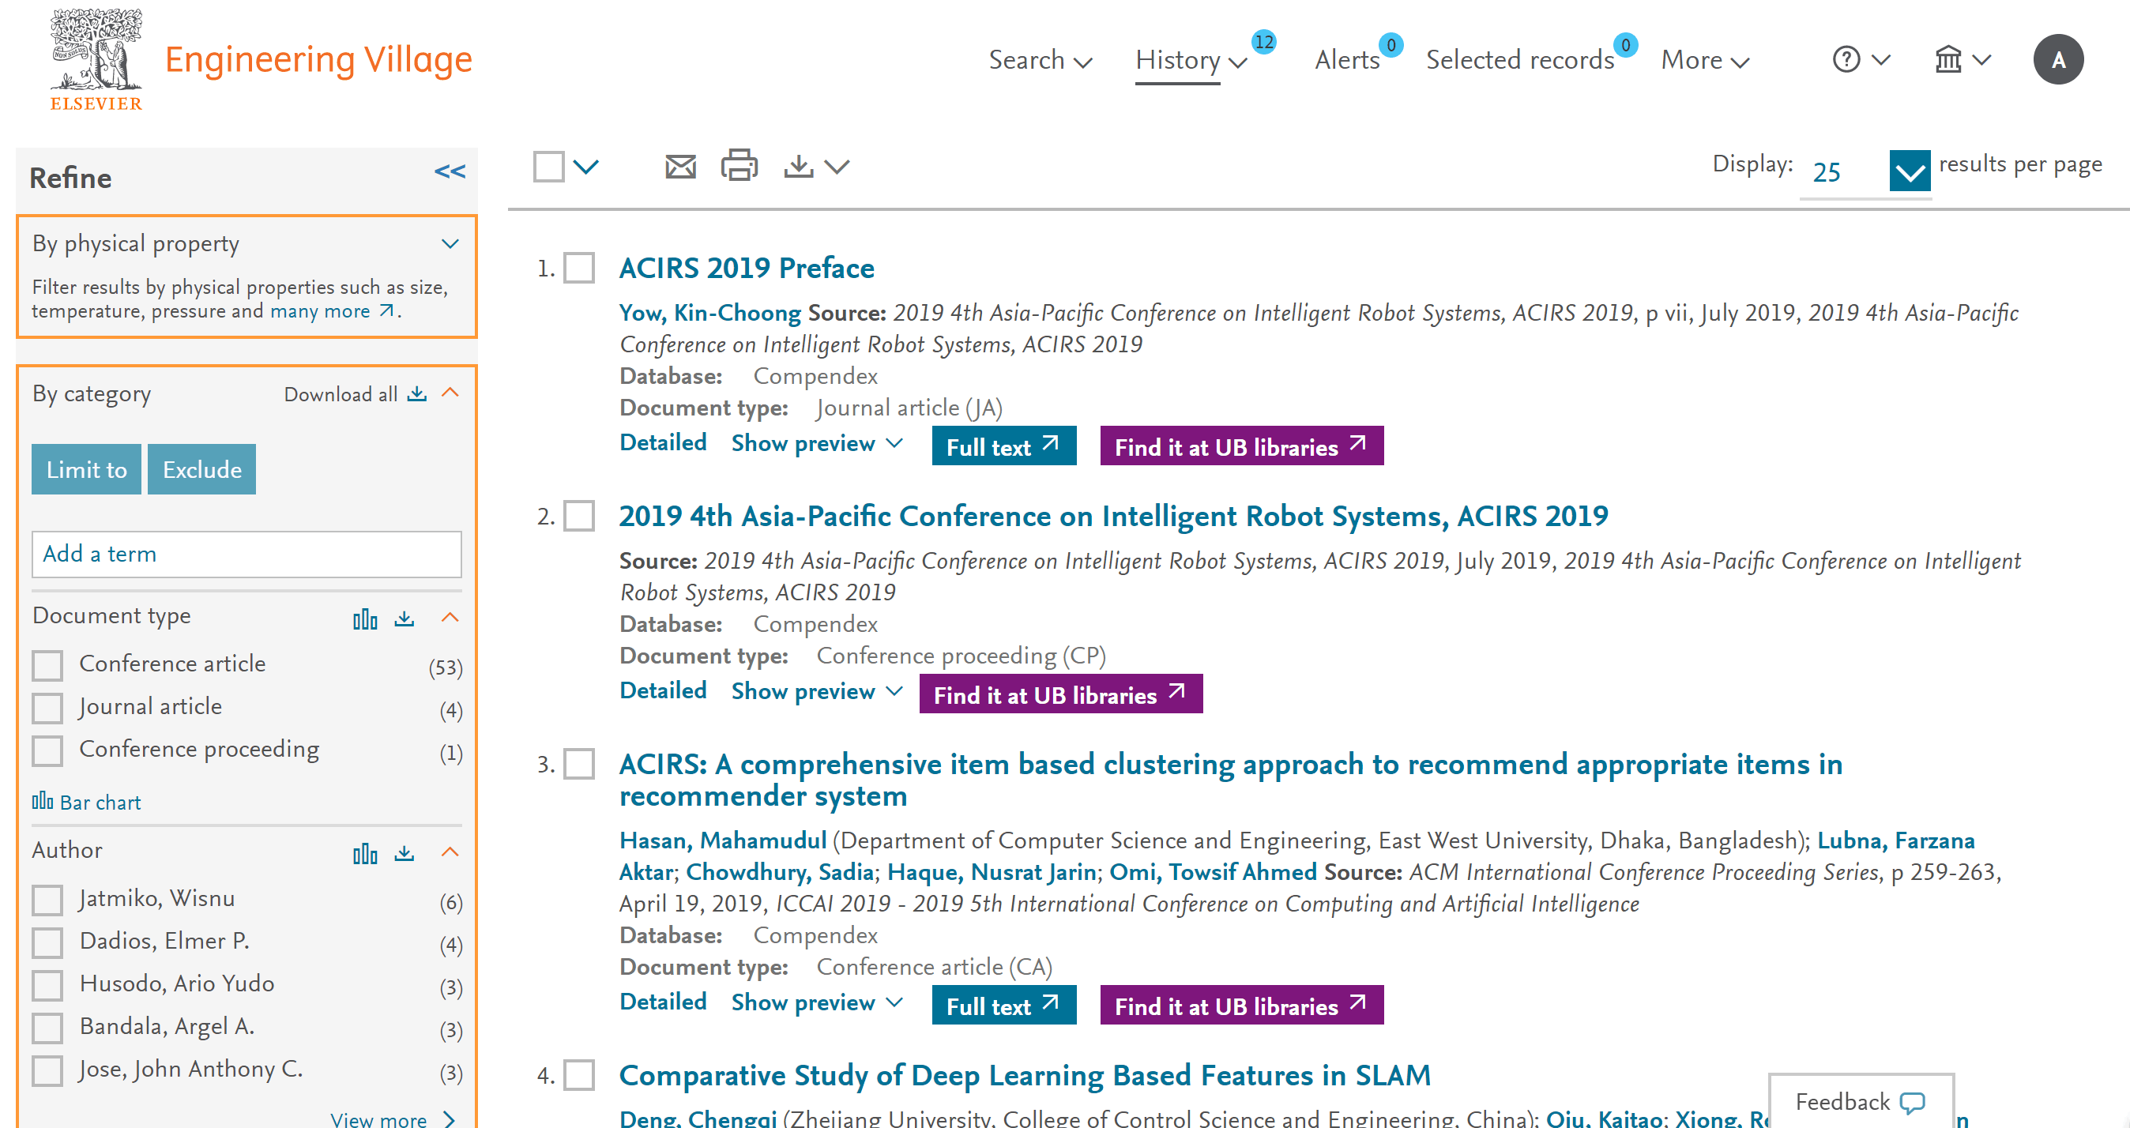Download Author facet data icon
The height and width of the screenshot is (1128, 2130).
[x=405, y=852]
